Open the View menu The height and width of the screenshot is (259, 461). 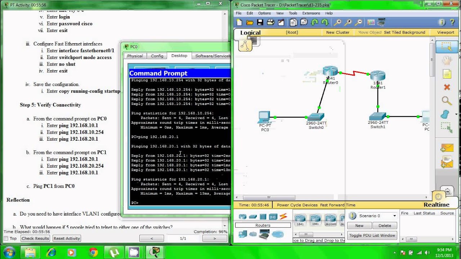tap(280, 13)
